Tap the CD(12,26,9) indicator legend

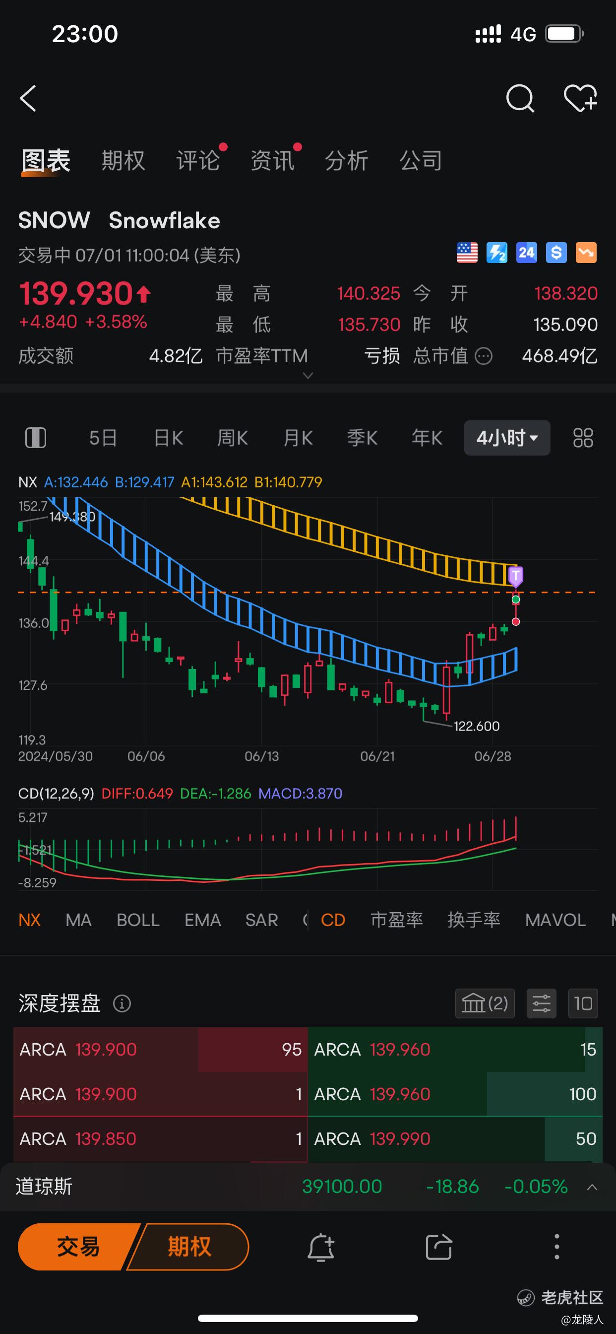[180, 794]
